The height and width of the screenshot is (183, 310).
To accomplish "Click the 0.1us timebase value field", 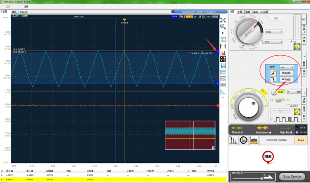I will point(293,41).
